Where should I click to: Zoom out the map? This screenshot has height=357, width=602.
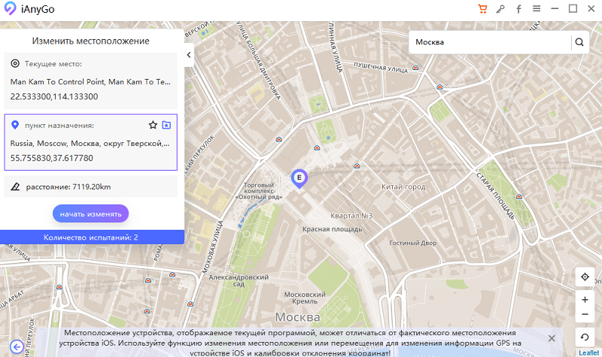(x=585, y=315)
